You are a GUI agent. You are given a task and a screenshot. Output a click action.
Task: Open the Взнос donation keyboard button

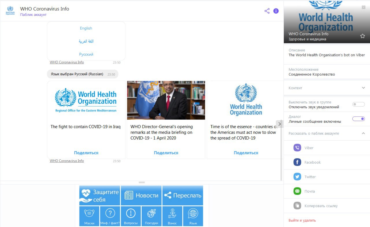(172, 216)
